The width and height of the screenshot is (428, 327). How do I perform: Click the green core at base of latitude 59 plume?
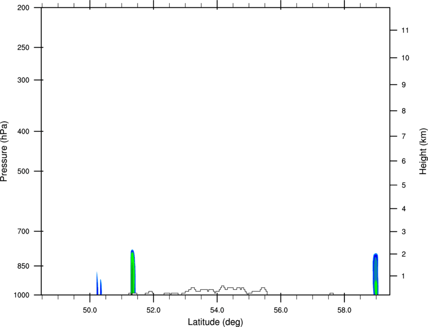click(x=376, y=288)
